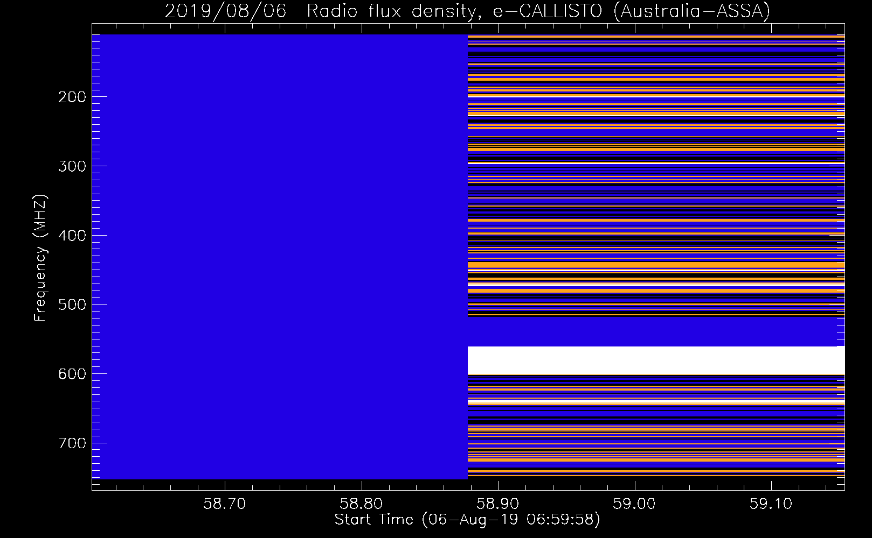The image size is (872, 538).
Task: Select the 200 frequency tick label
Action: (72, 97)
